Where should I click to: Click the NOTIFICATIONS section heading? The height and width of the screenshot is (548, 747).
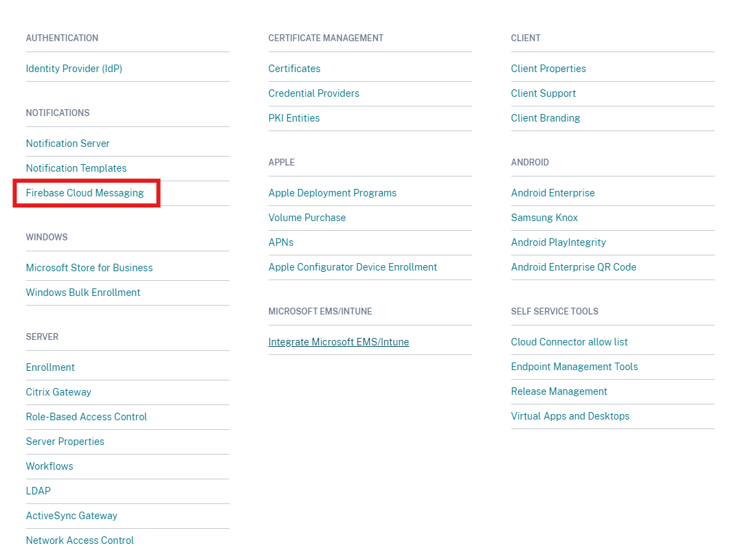[58, 113]
